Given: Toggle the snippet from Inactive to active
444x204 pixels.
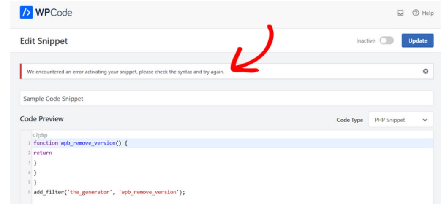Looking at the screenshot, I should 386,40.
